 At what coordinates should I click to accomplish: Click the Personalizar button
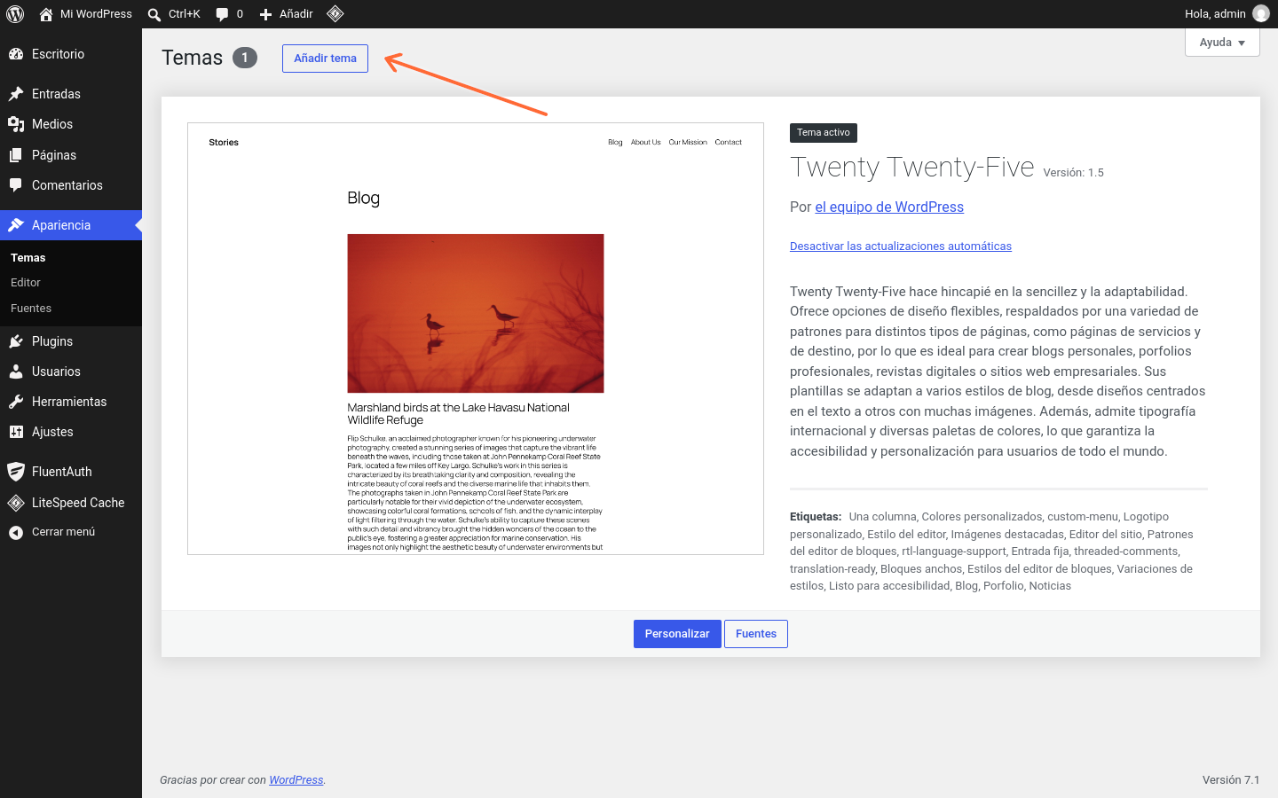coord(677,634)
